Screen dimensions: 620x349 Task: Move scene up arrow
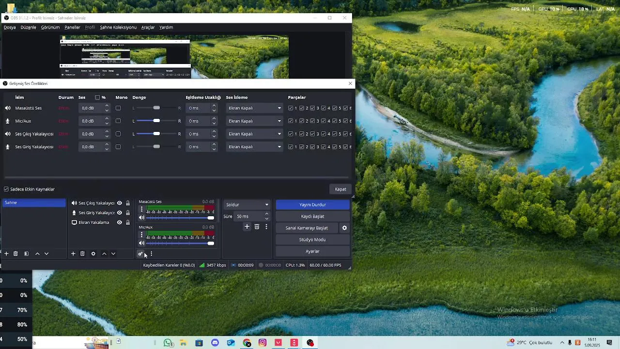coord(37,254)
